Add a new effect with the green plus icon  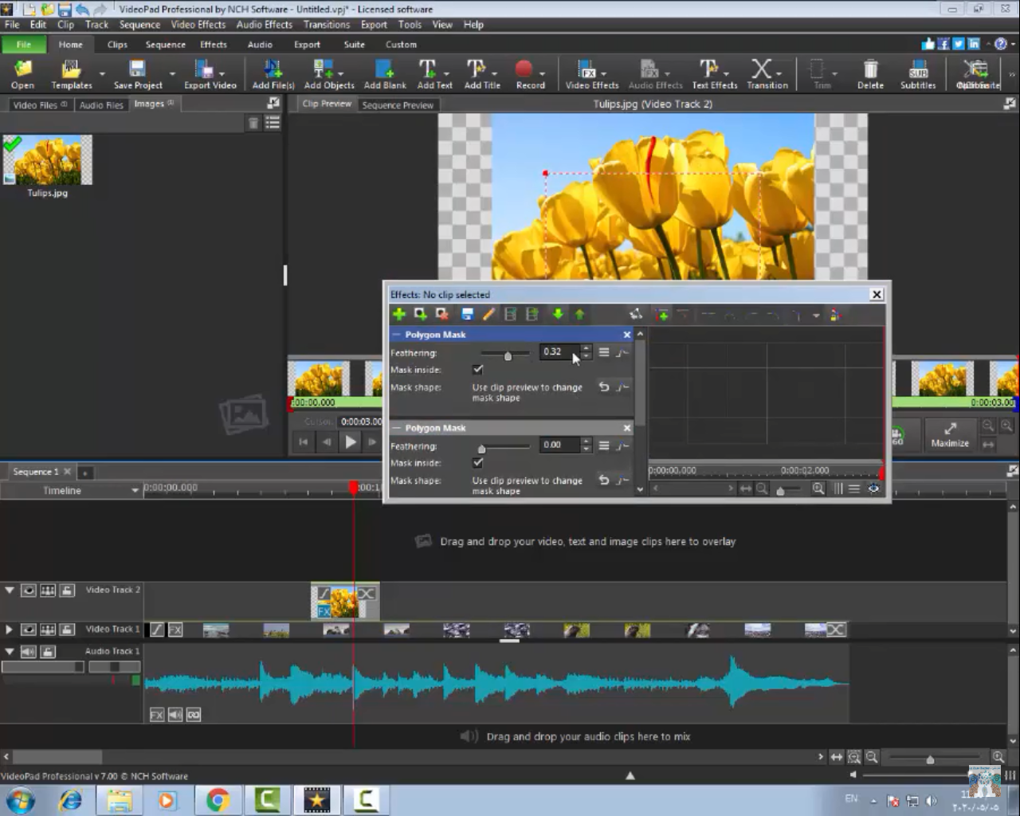tap(399, 314)
